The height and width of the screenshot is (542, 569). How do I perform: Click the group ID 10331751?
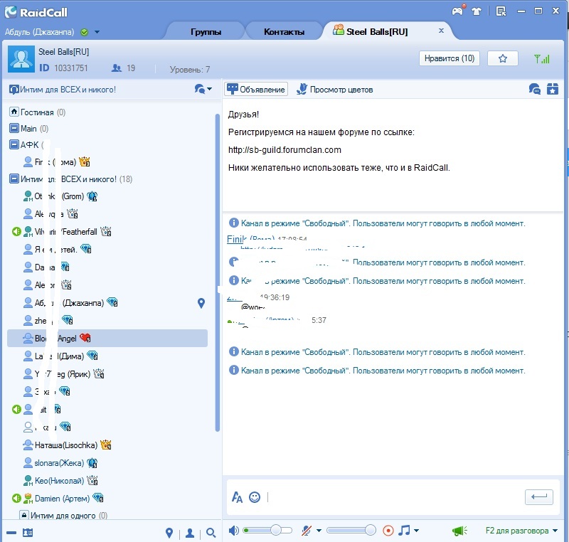[63, 68]
